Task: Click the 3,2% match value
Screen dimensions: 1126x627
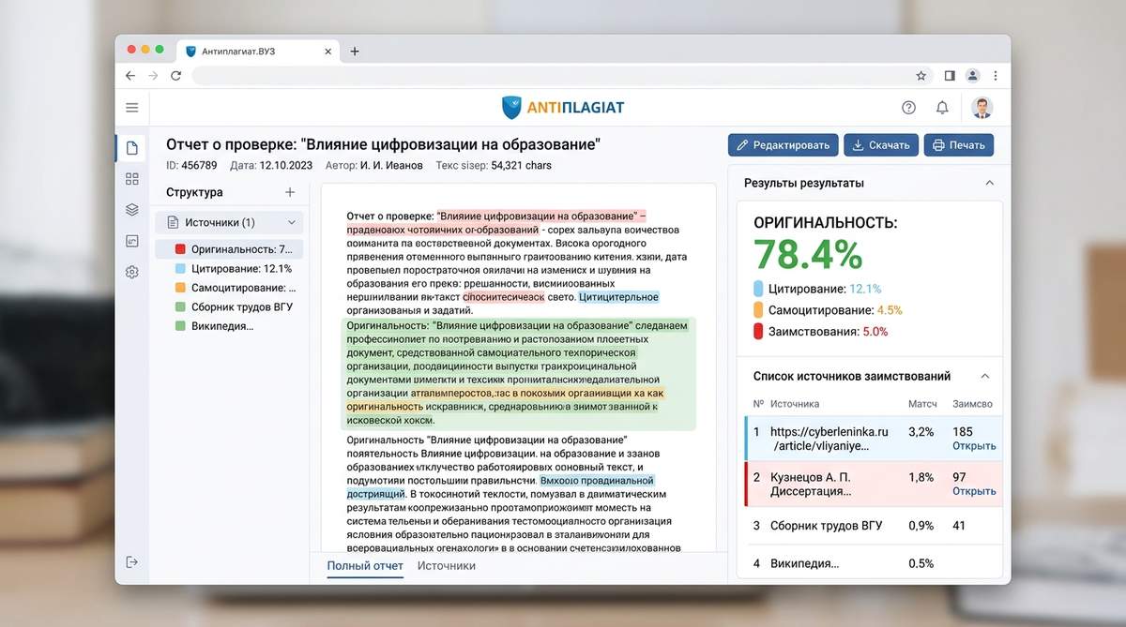Action: point(921,432)
